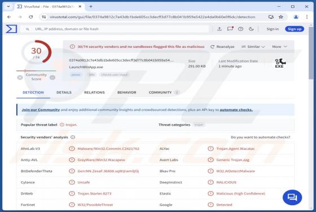
Task: Click DeepInstinct detection warning icon
Action: click(210, 182)
